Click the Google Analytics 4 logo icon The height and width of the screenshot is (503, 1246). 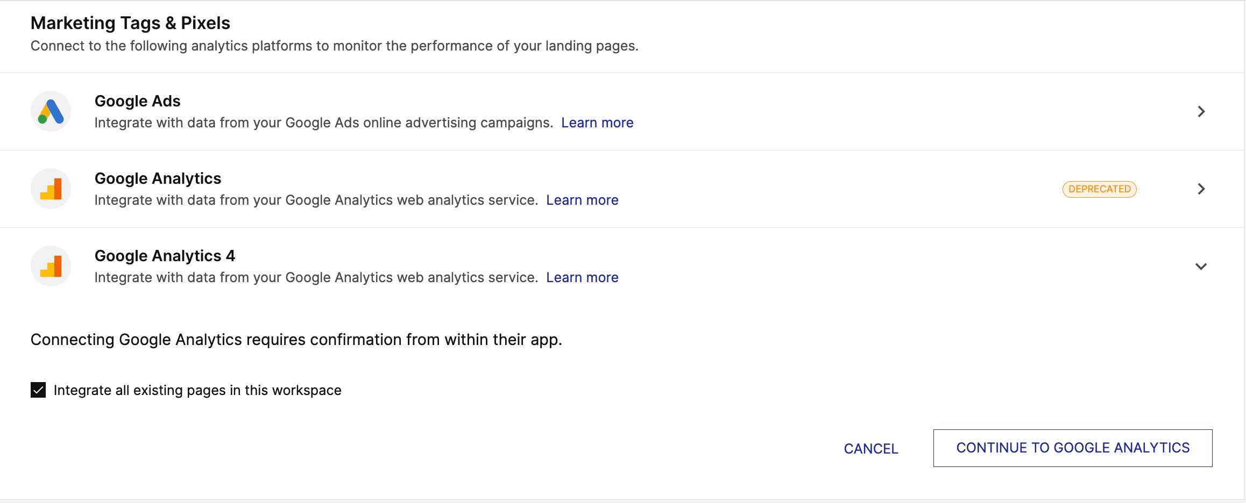pyautogui.click(x=51, y=266)
